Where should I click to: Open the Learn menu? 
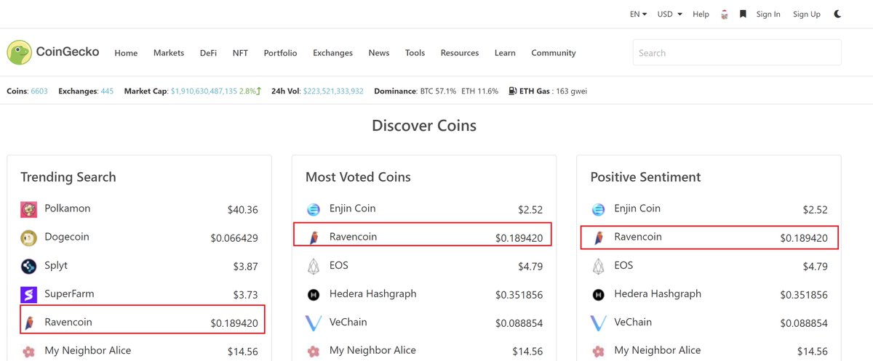pos(505,53)
